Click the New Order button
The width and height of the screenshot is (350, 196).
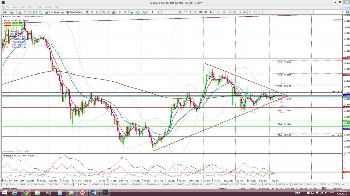(x=52, y=12)
